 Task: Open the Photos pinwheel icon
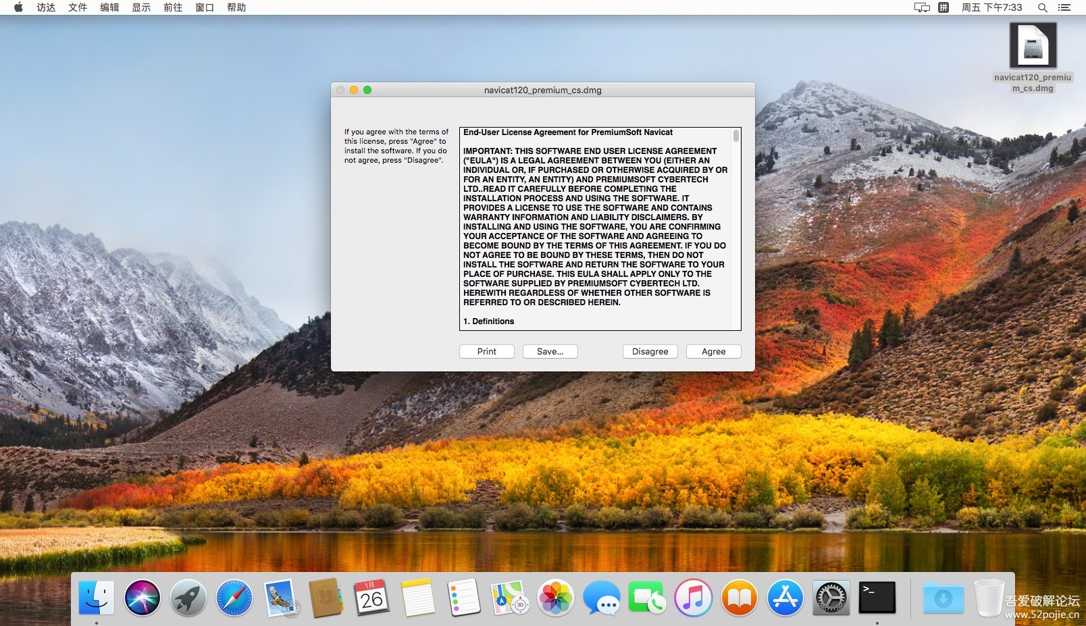coord(555,598)
